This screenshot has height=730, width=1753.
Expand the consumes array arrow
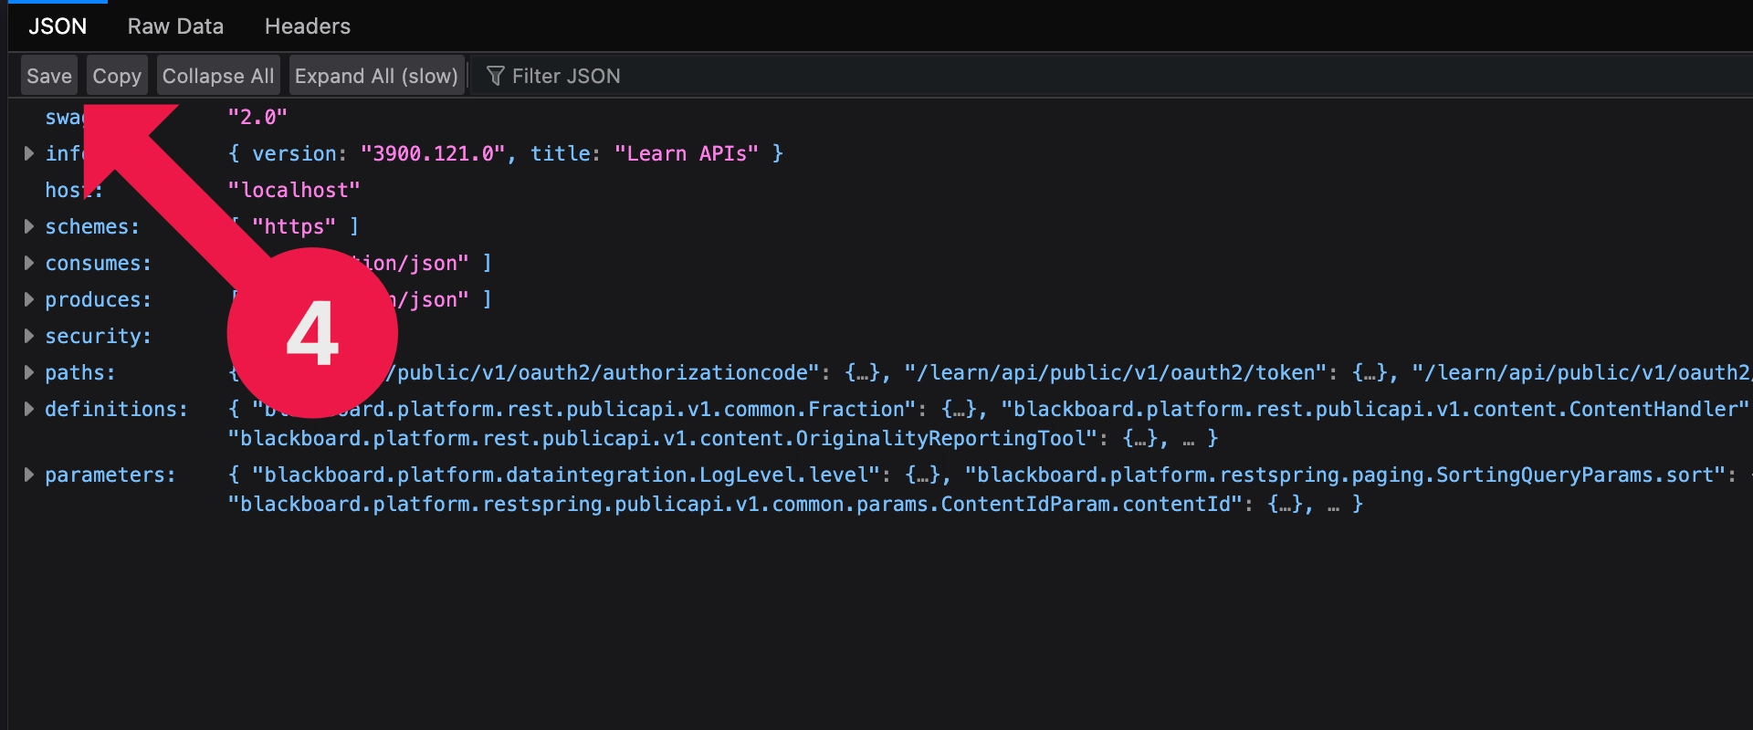[29, 263]
